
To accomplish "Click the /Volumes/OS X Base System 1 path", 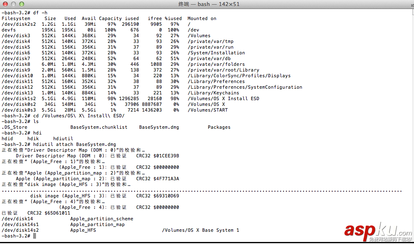I will [x=200, y=230].
